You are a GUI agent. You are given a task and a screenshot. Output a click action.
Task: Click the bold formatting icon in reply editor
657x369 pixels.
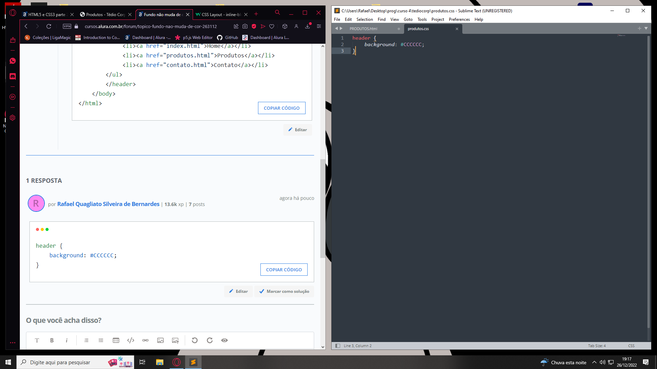click(x=52, y=340)
